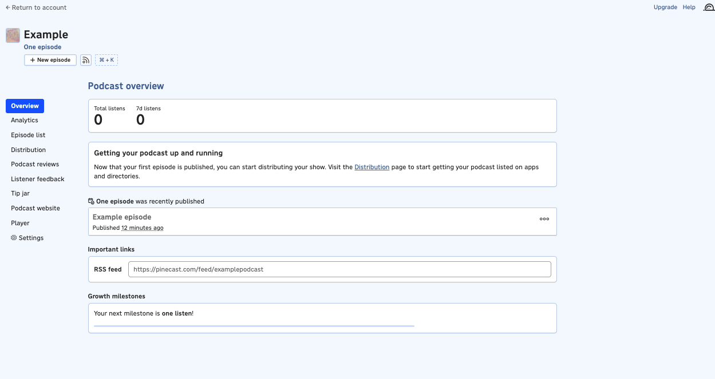Screen dimensions: 715x379
Task: Open Distribution in the sidebar
Action: 28,150
